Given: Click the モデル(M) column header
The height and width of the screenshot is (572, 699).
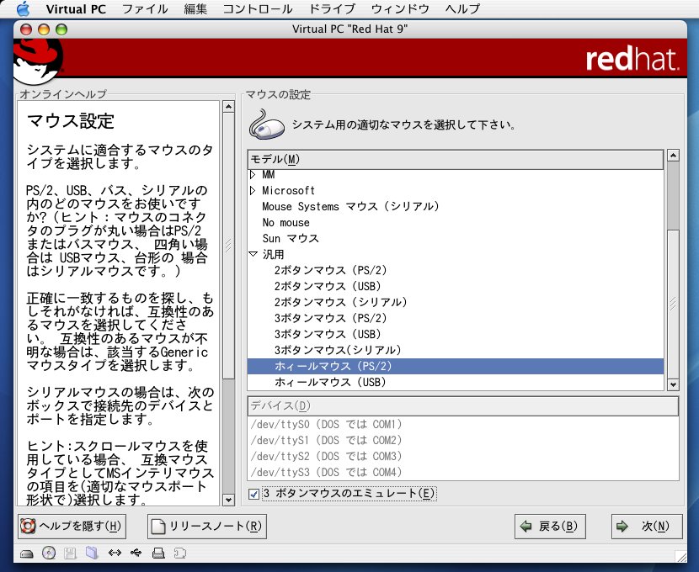Looking at the screenshot, I should 455,159.
